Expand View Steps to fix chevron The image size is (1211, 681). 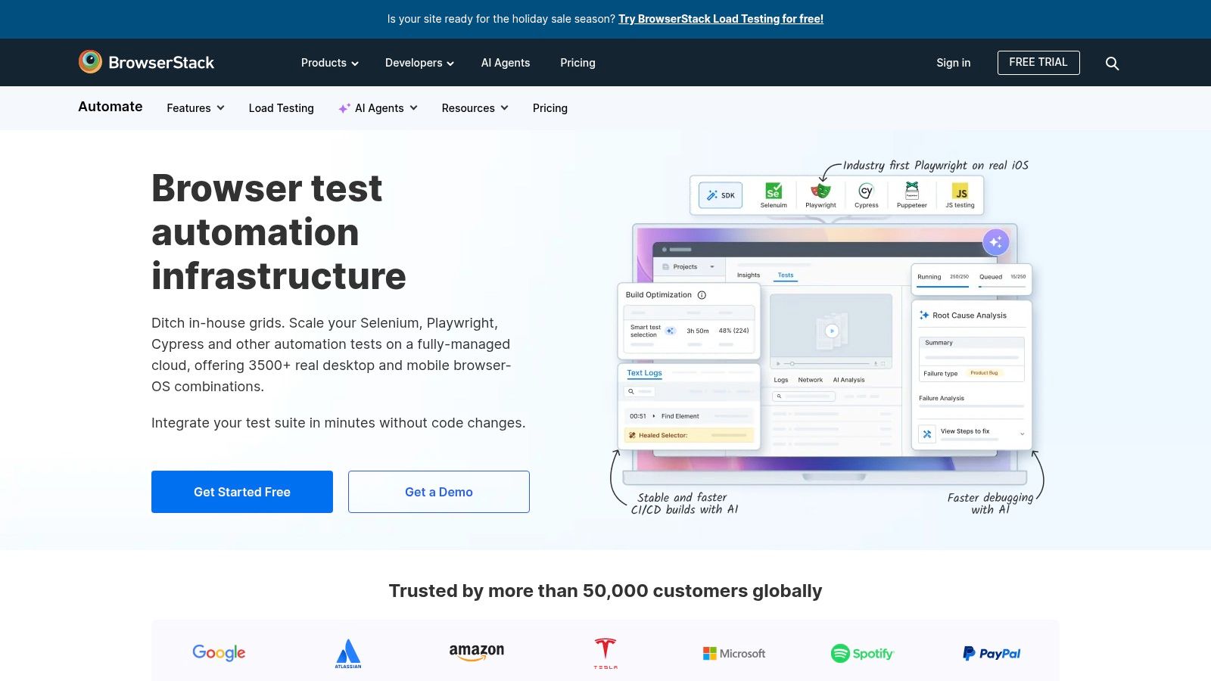1022,434
